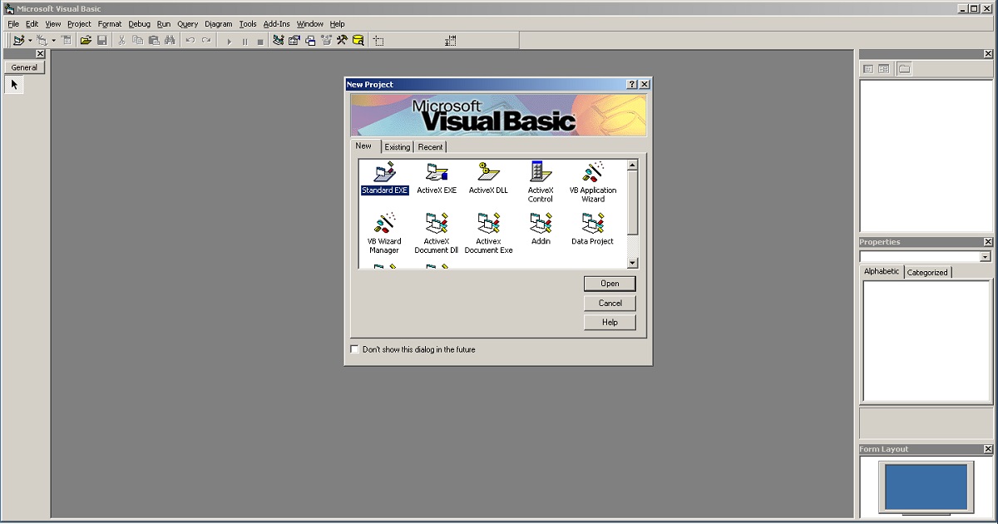This screenshot has height=524, width=998.
Task: Select the Alphabetic properties tab
Action: 882,271
